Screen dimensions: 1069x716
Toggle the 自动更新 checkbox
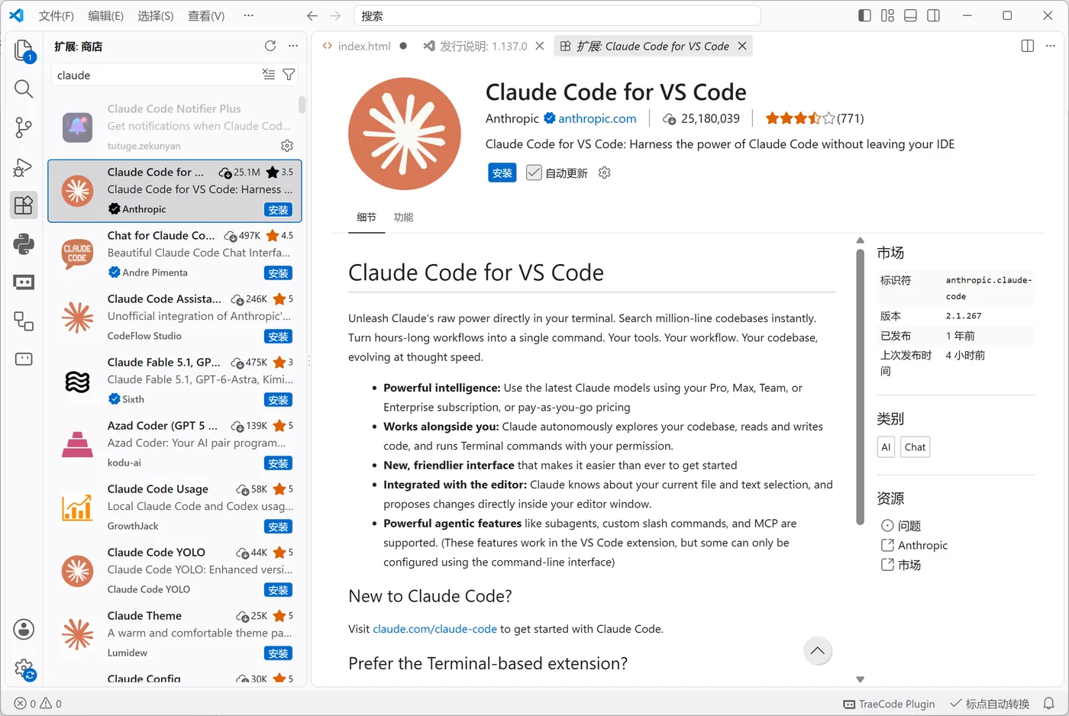[x=534, y=173]
